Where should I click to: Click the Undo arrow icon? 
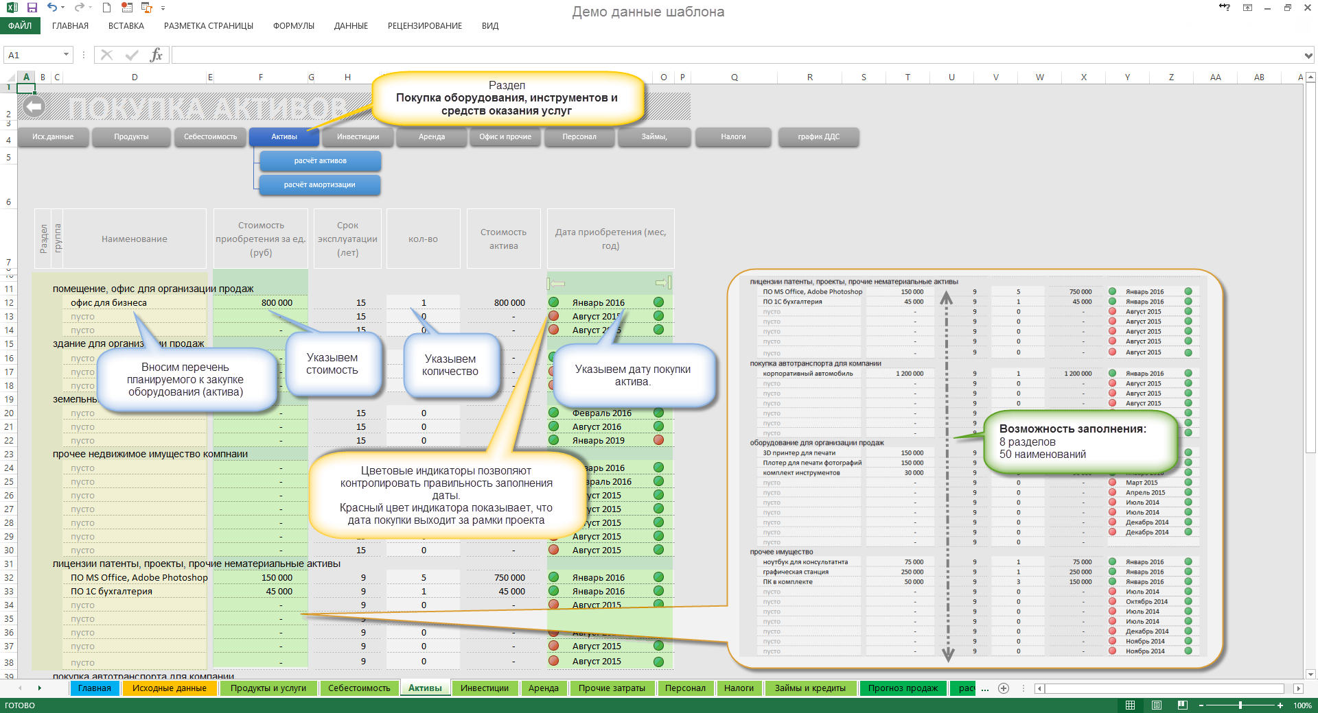coord(52,8)
